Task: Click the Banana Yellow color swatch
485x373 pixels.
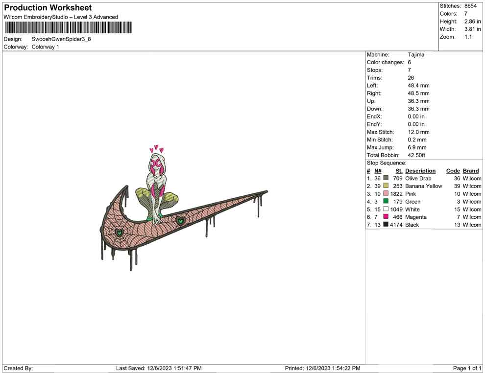Action: pyautogui.click(x=386, y=186)
